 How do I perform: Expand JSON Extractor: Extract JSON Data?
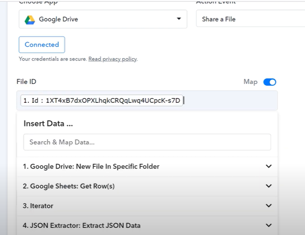(x=147, y=226)
